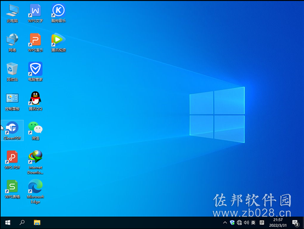This screenshot has height=229, width=304.
Task: Select the WPS演示 desktop shortcut
Action: click(x=35, y=43)
